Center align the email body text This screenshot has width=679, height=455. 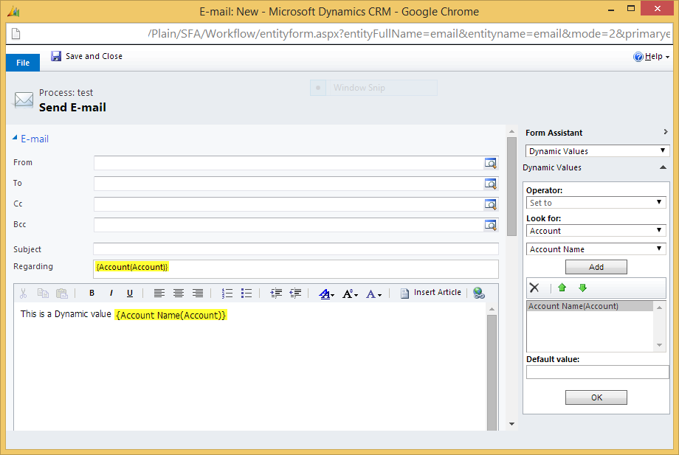[x=179, y=293]
